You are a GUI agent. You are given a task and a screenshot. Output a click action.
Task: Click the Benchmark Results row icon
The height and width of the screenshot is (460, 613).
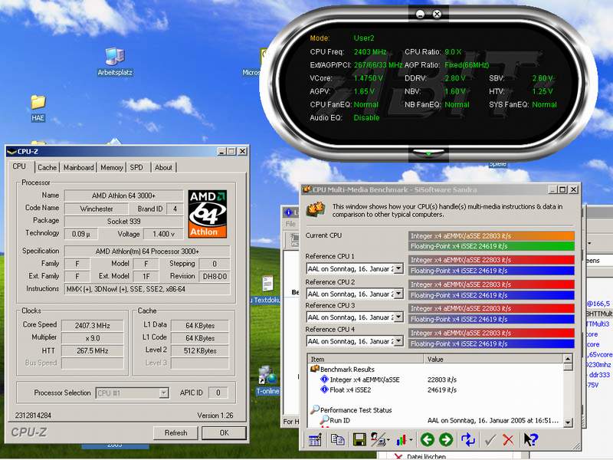[315, 369]
